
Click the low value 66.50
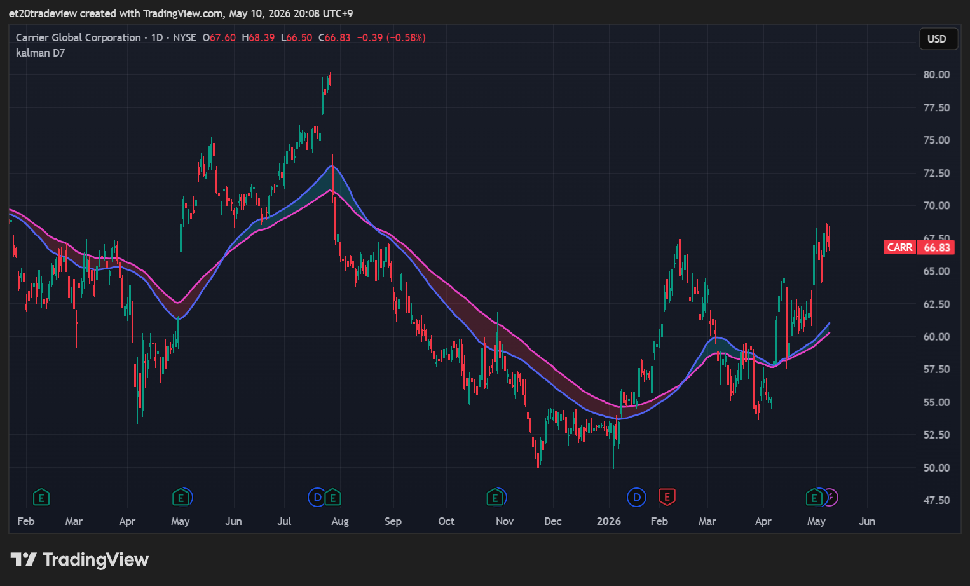coord(299,37)
